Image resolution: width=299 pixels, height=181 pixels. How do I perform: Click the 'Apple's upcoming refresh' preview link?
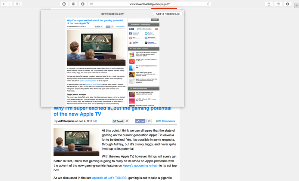[88, 81]
